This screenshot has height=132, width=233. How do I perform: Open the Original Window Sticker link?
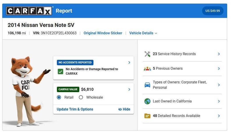tap(103, 33)
